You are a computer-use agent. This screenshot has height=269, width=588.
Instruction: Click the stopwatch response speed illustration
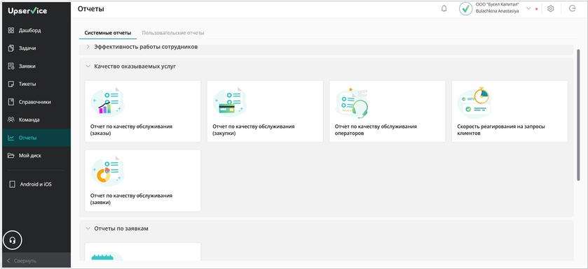(x=474, y=103)
